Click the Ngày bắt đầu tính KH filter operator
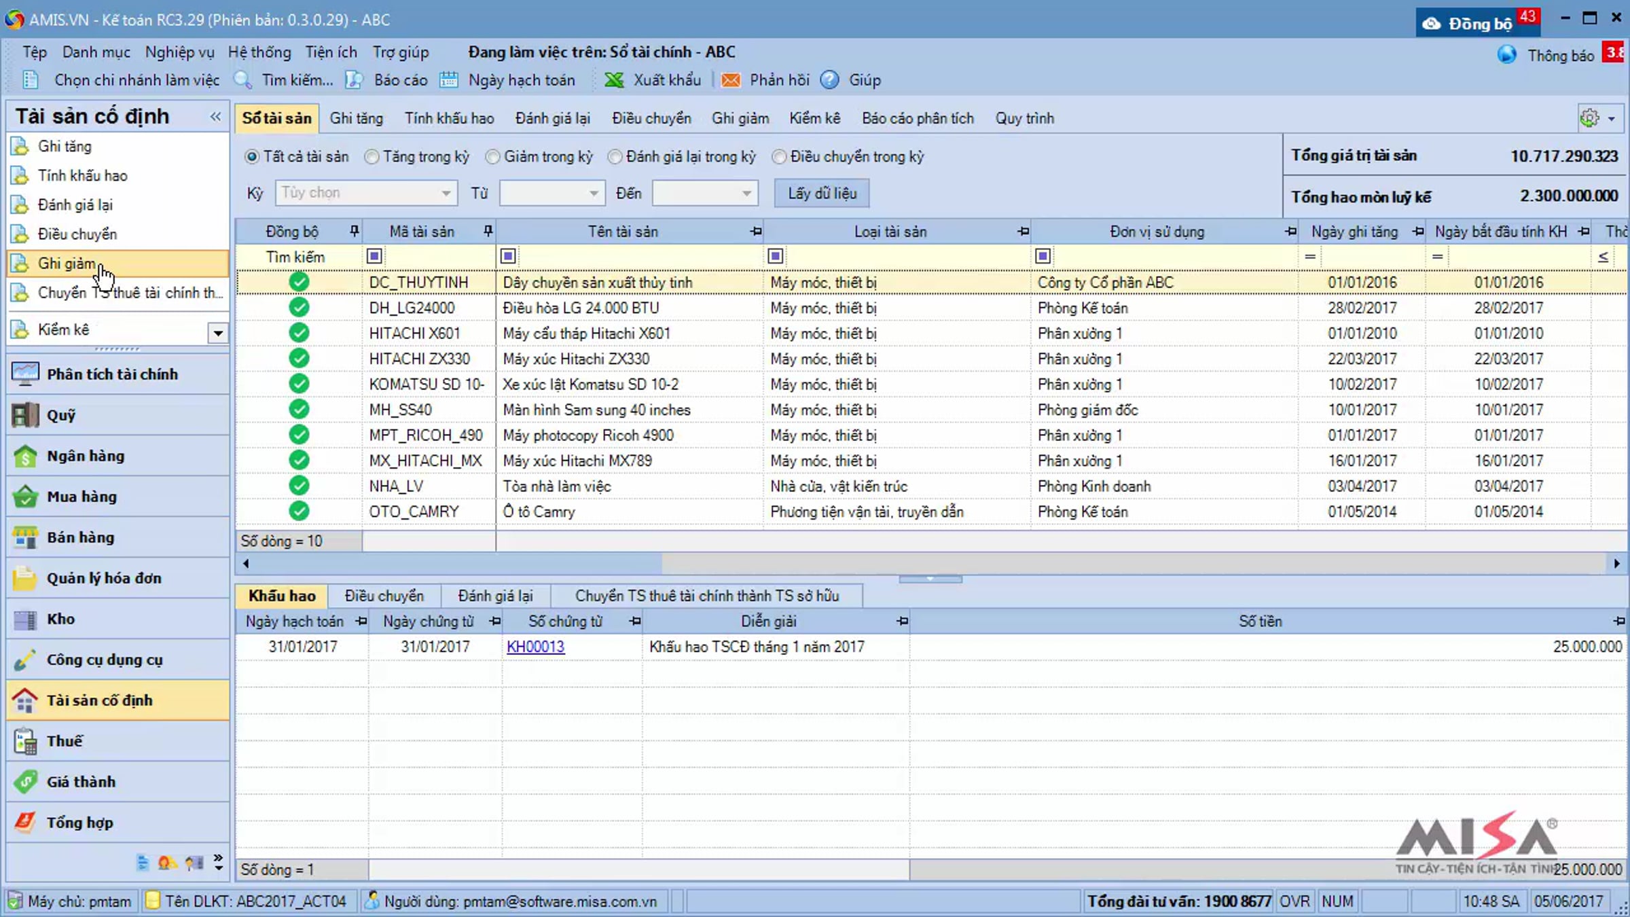 point(1437,257)
